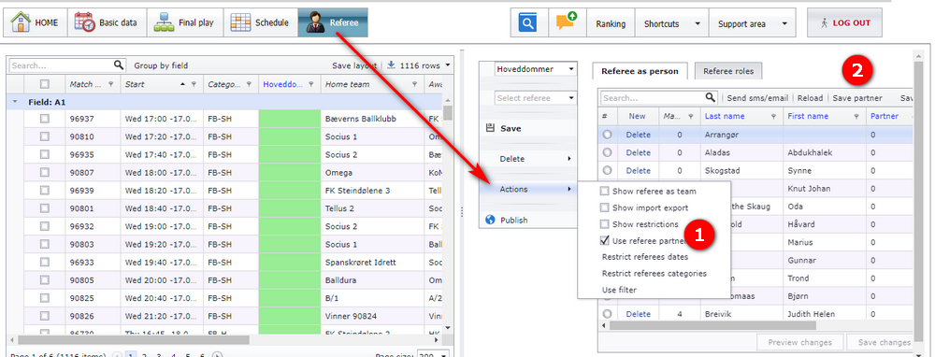This screenshot has width=935, height=357.
Task: Enable Show import export option
Action: click(605, 208)
